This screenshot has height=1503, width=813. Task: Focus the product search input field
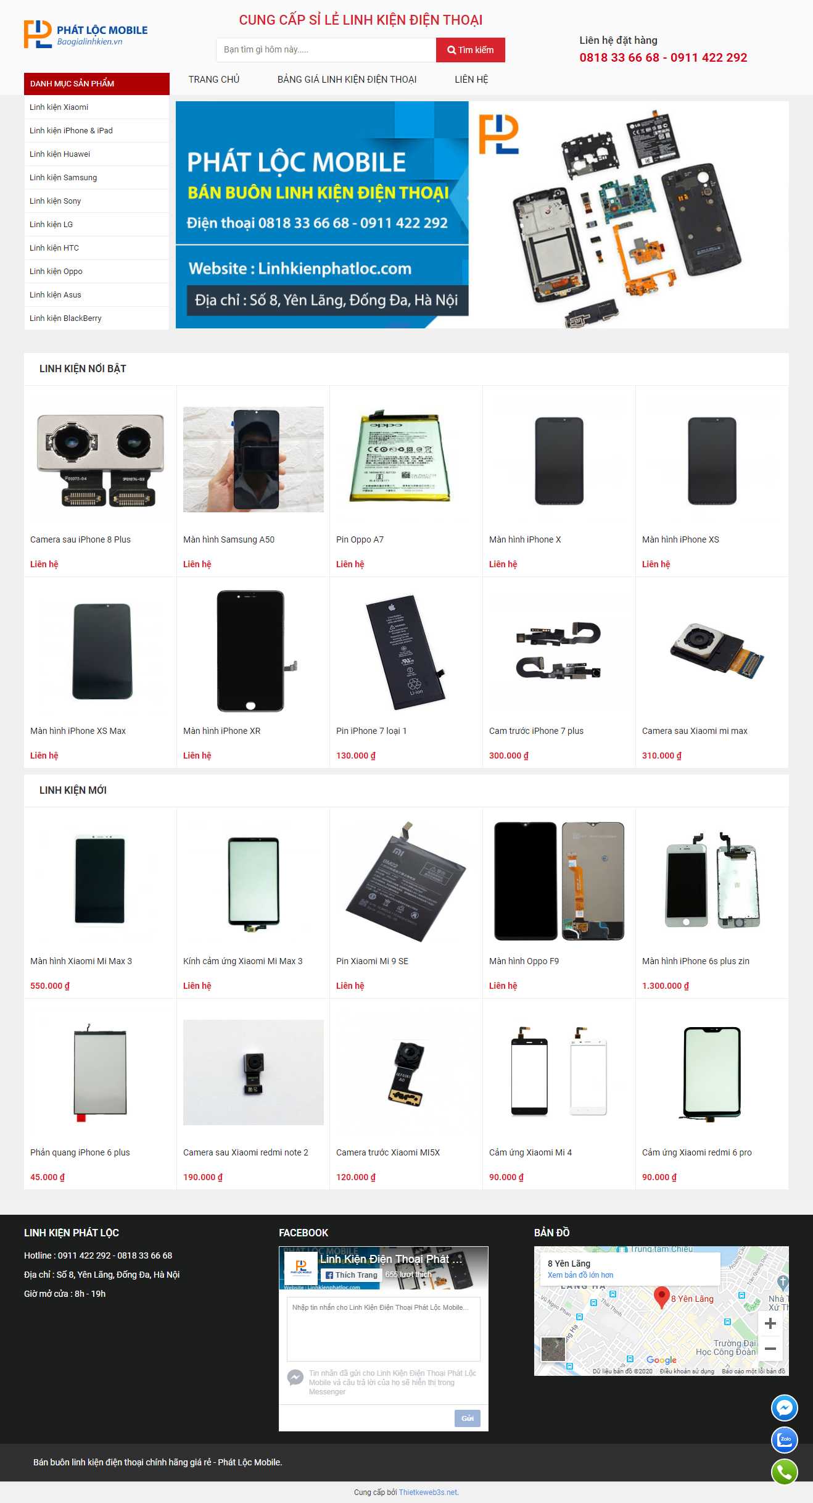coord(326,50)
